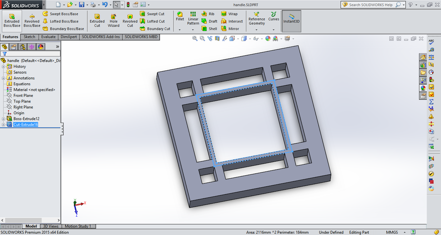Click the Revolved Boss/Base tool
Screen dimensions: 441x235
point(32,21)
